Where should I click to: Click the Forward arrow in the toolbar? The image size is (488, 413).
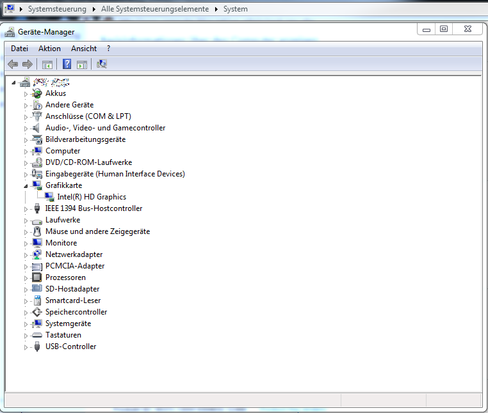(x=28, y=64)
